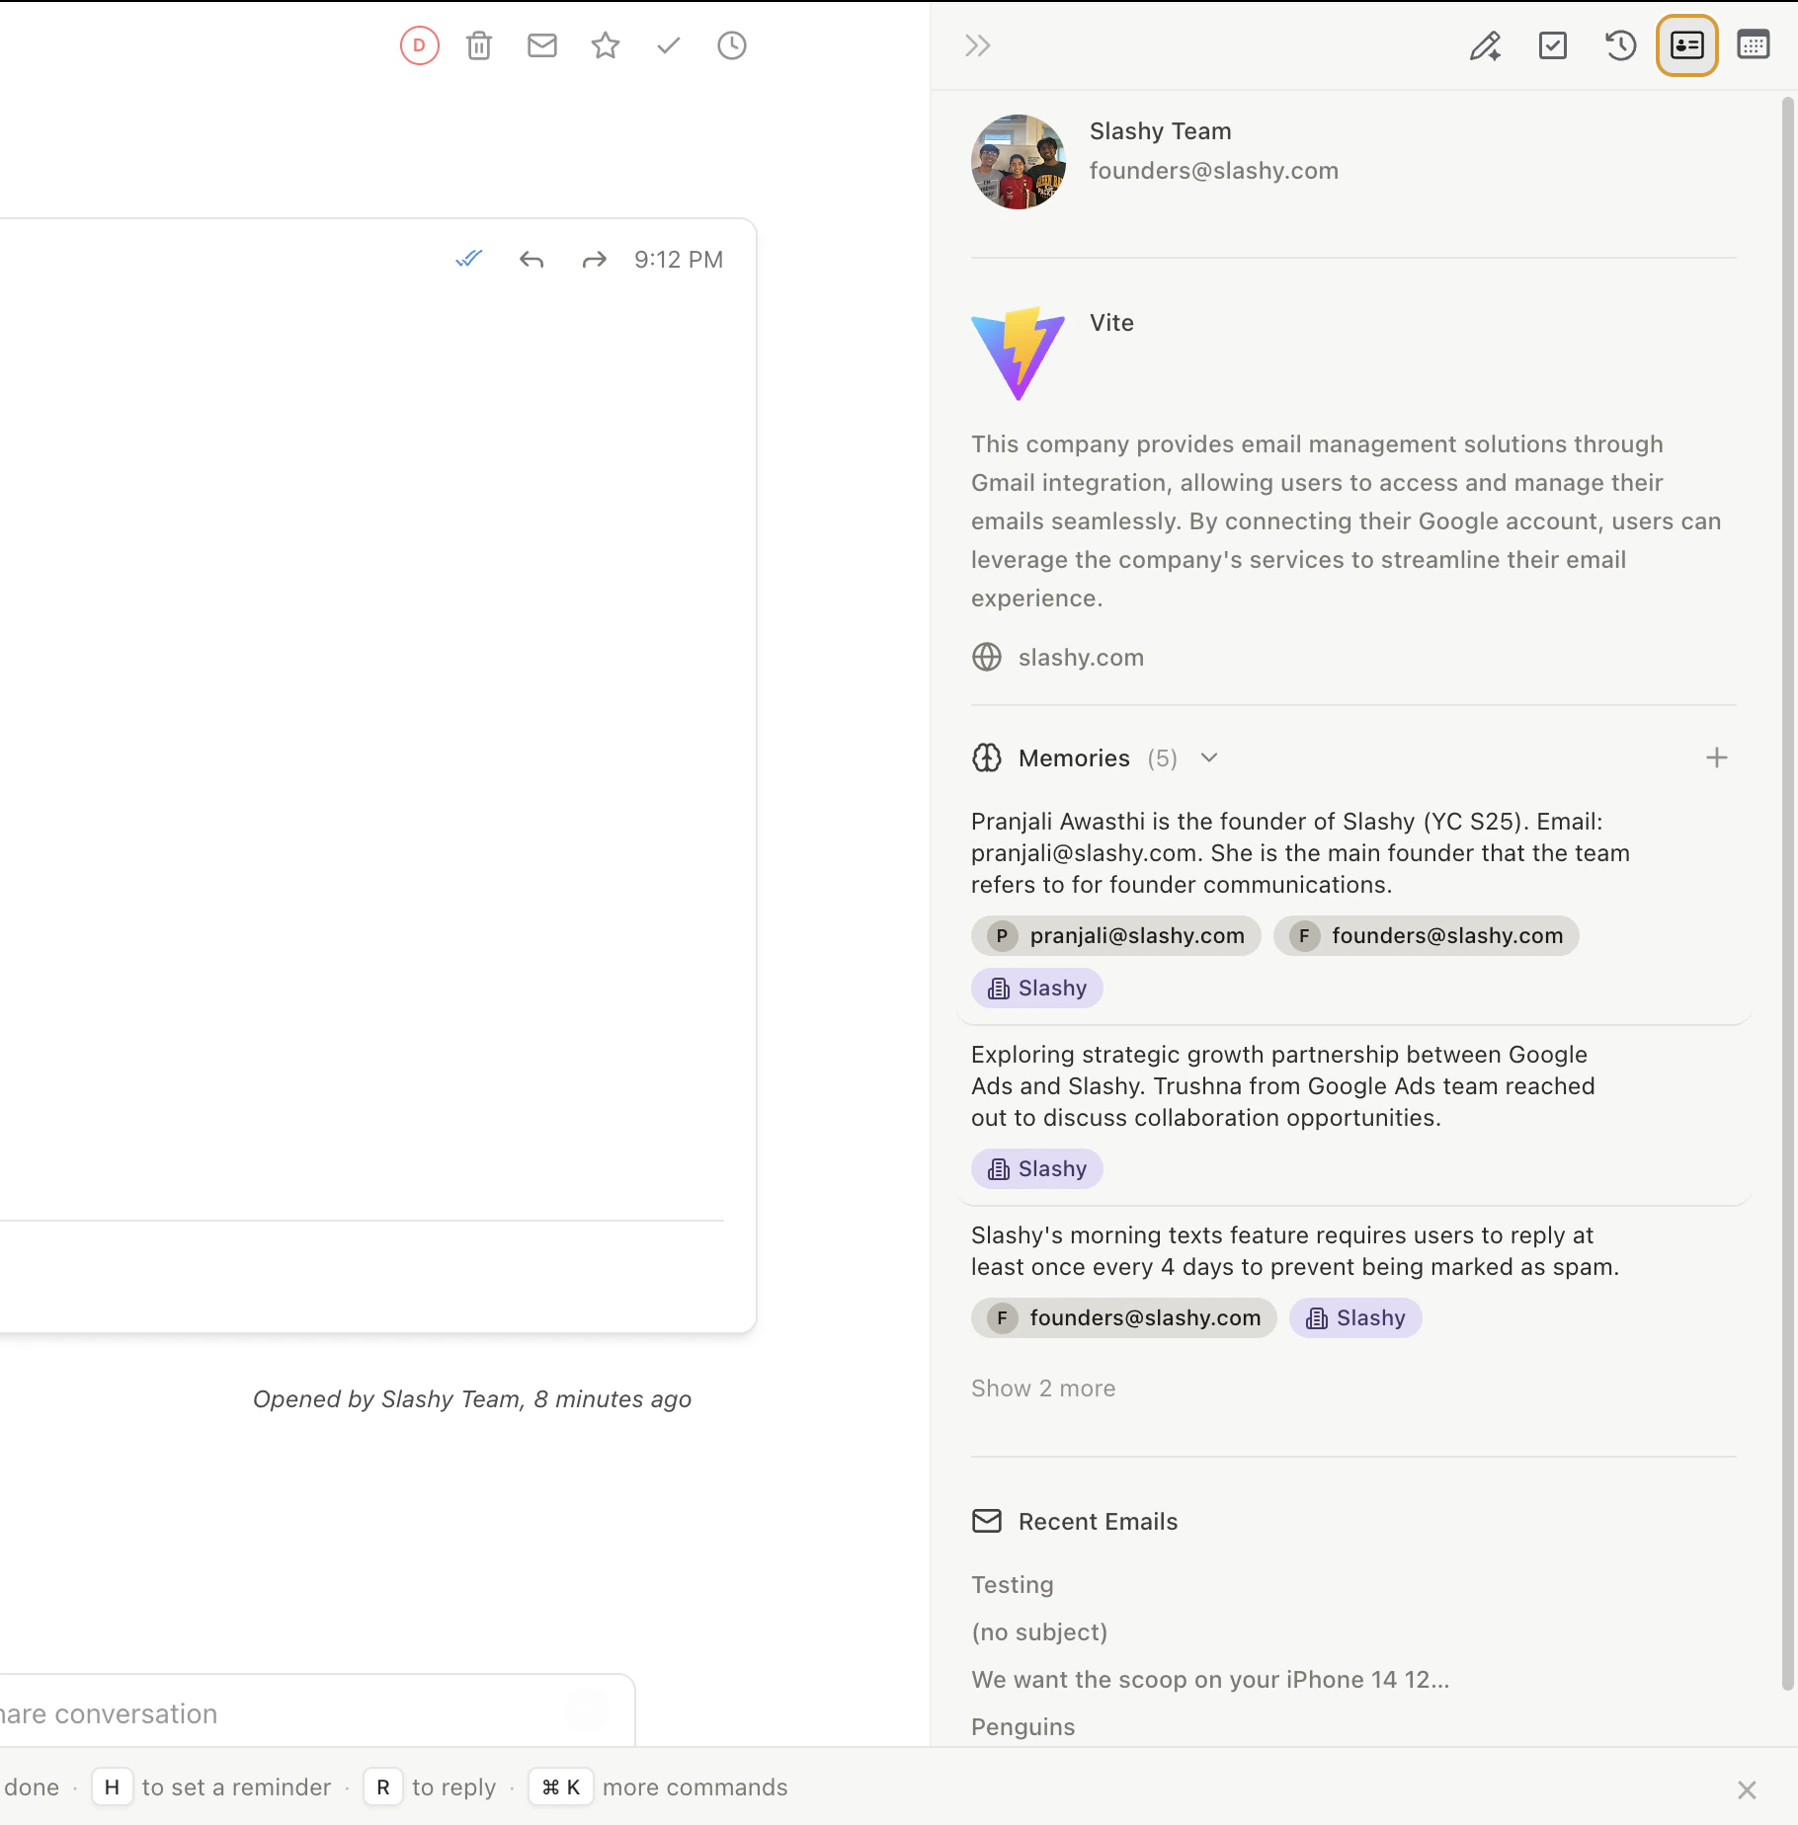Toggle the D label circle icon

[419, 45]
